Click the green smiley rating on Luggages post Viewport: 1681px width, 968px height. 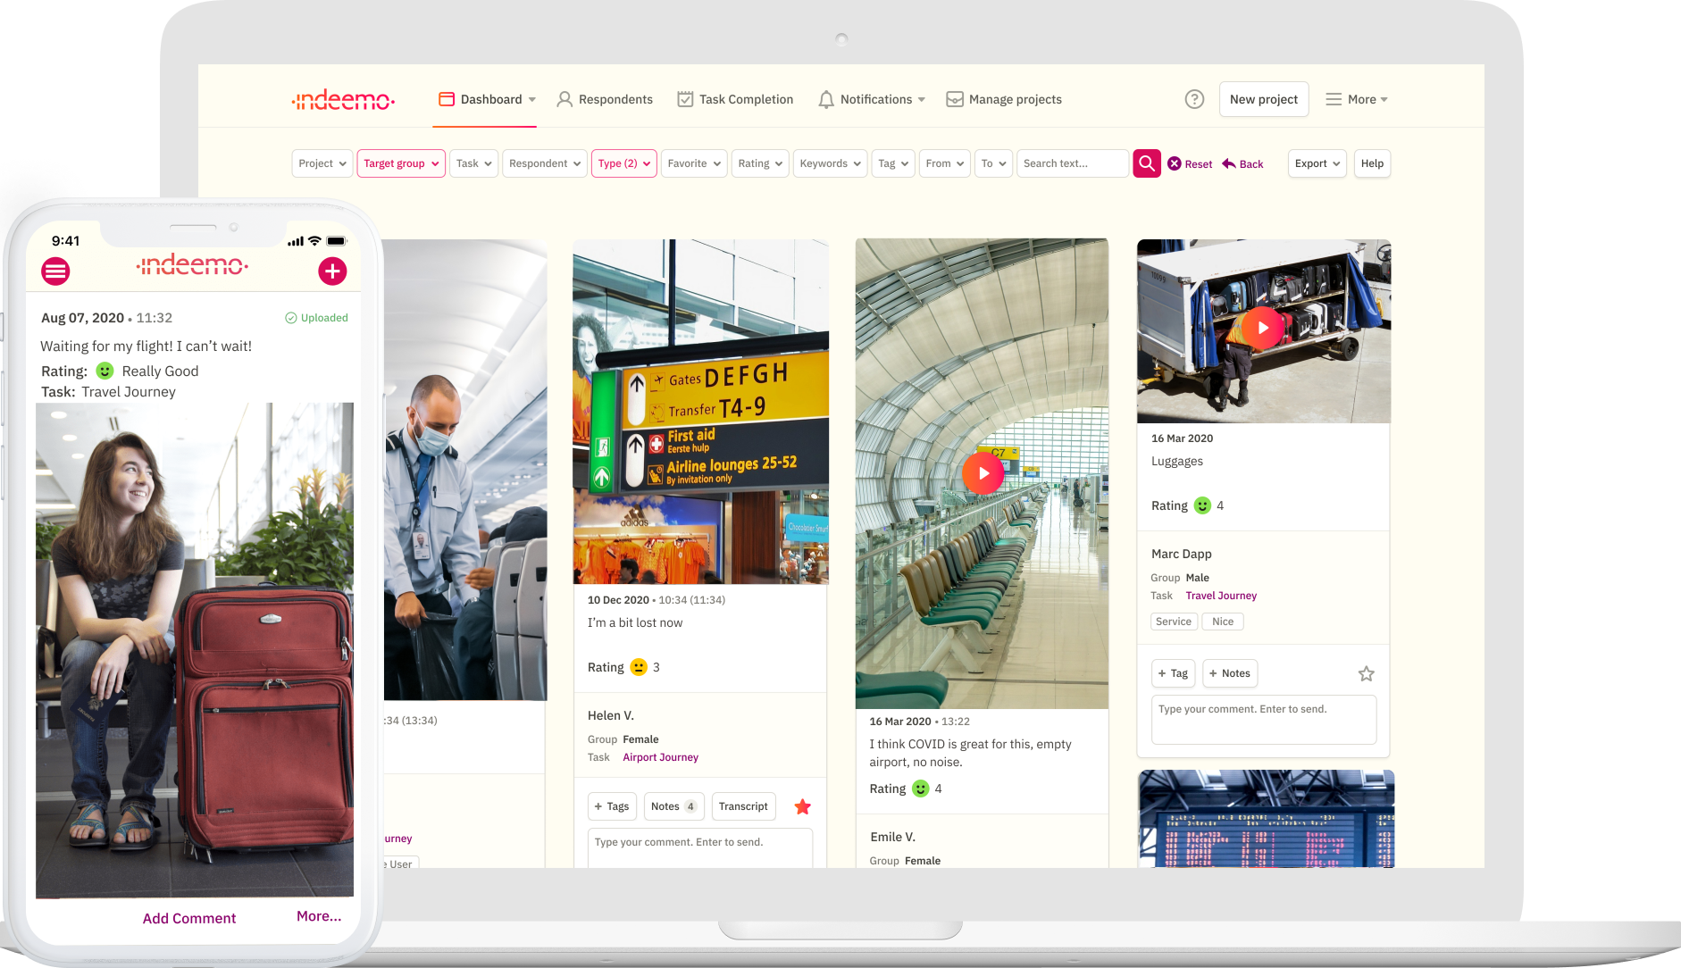[1202, 505]
